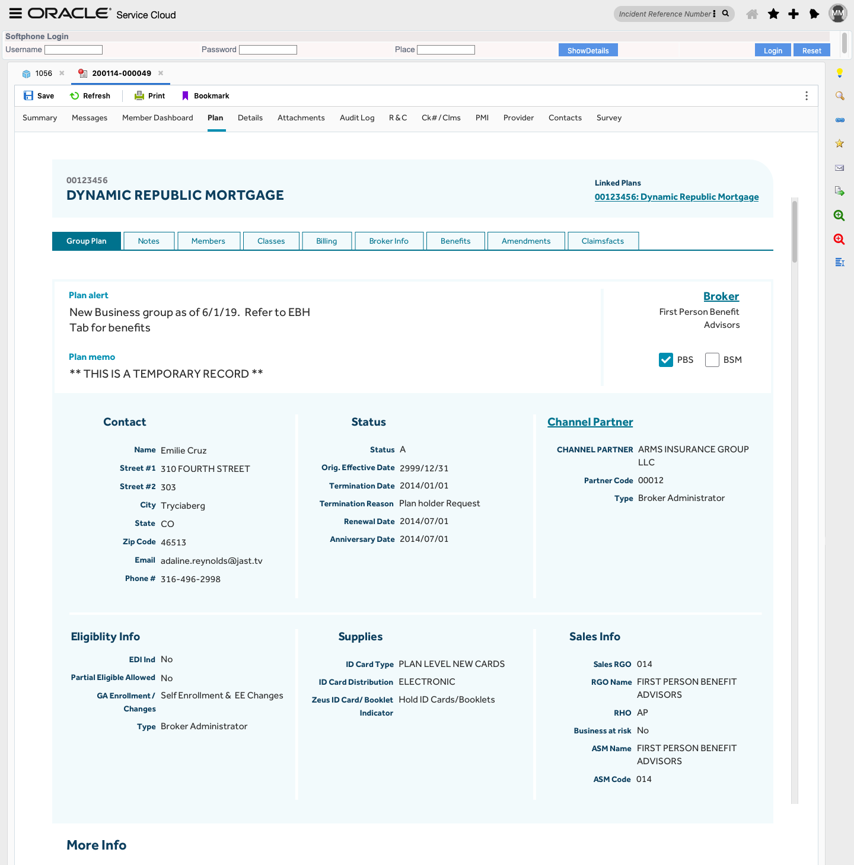
Task: Click the Partner Code value 00012
Action: 651,480
